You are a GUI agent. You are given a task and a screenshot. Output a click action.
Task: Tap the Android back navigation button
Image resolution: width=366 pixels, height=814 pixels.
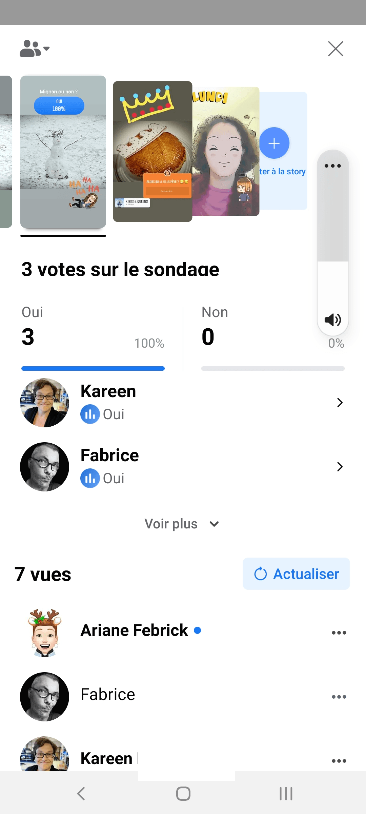pyautogui.click(x=81, y=794)
